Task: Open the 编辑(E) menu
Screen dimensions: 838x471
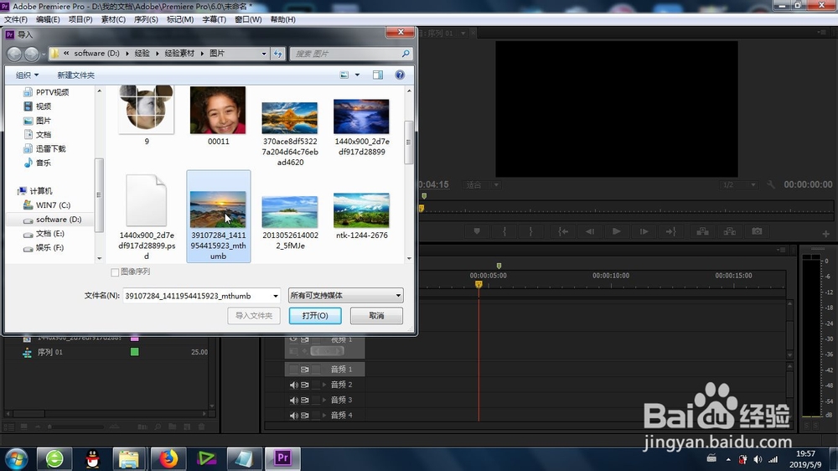Action: [48, 19]
